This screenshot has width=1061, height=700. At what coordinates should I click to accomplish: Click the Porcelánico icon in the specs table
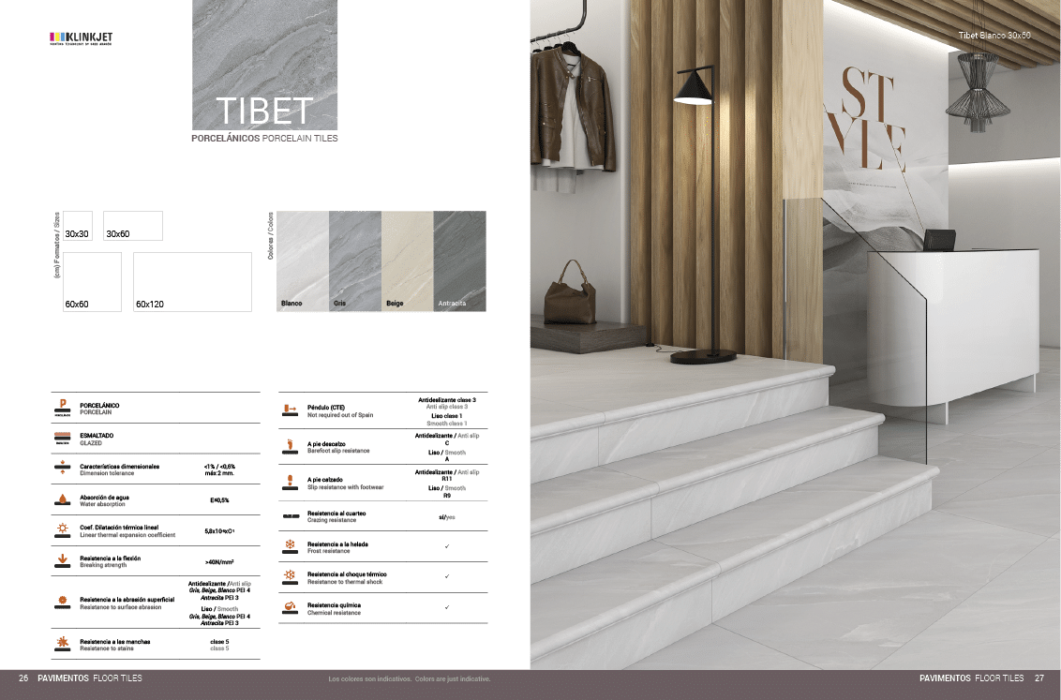click(64, 408)
